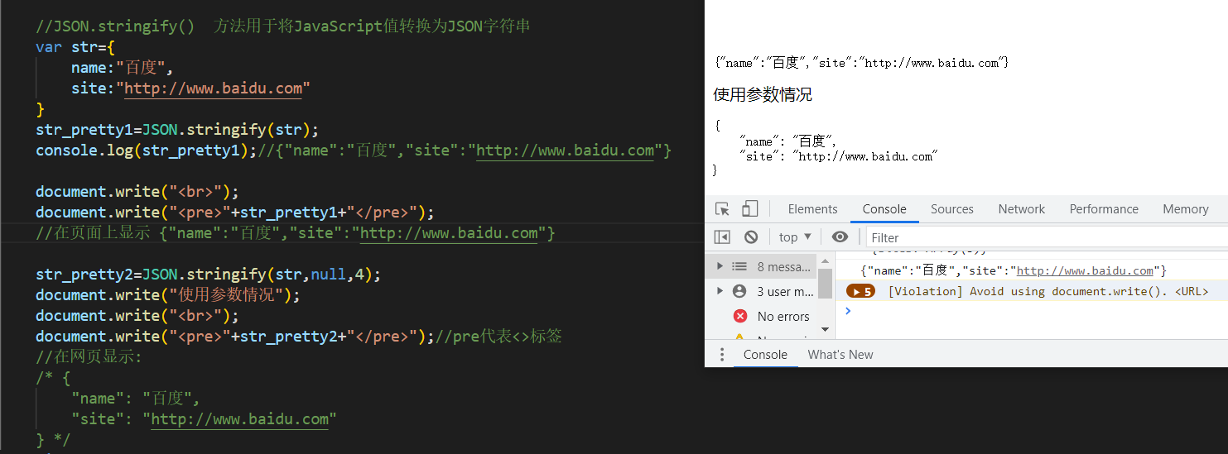Image resolution: width=1228 pixels, height=454 pixels.
Task: Focus the console Filter input field
Action: point(1047,237)
